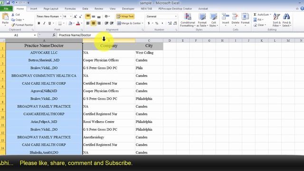The width and height of the screenshot is (304, 171).
Task: Click the Accounting dollar format icon
Action: [x=149, y=23]
